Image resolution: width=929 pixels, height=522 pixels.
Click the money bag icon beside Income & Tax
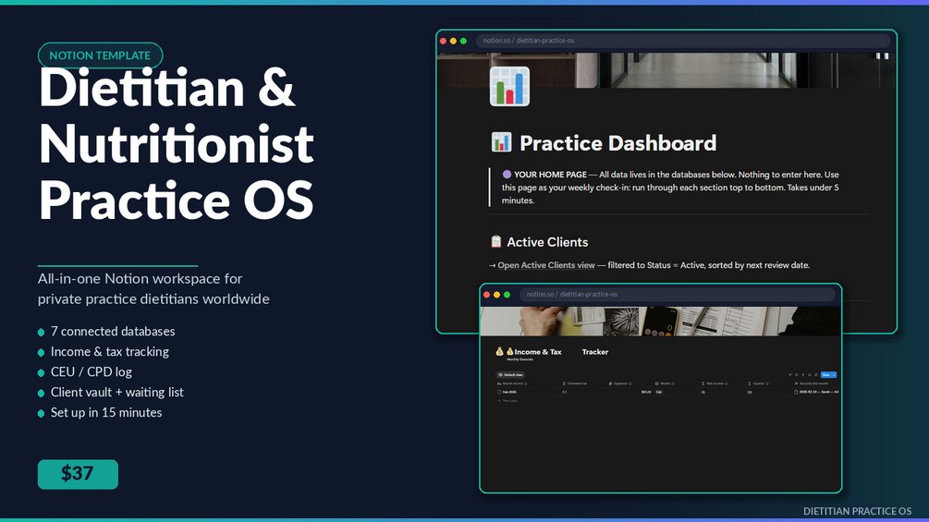(509, 352)
